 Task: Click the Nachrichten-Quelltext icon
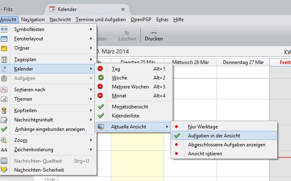pyautogui.click(x=4, y=161)
